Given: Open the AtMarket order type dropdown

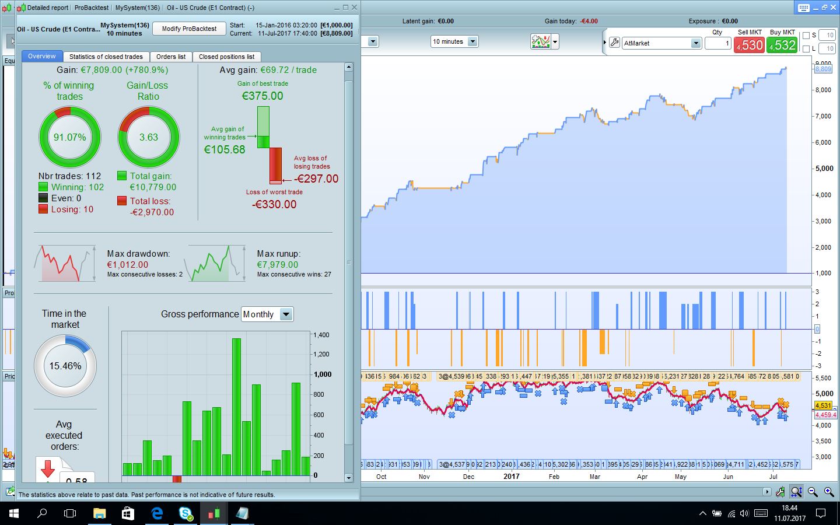Looking at the screenshot, I should point(661,43).
